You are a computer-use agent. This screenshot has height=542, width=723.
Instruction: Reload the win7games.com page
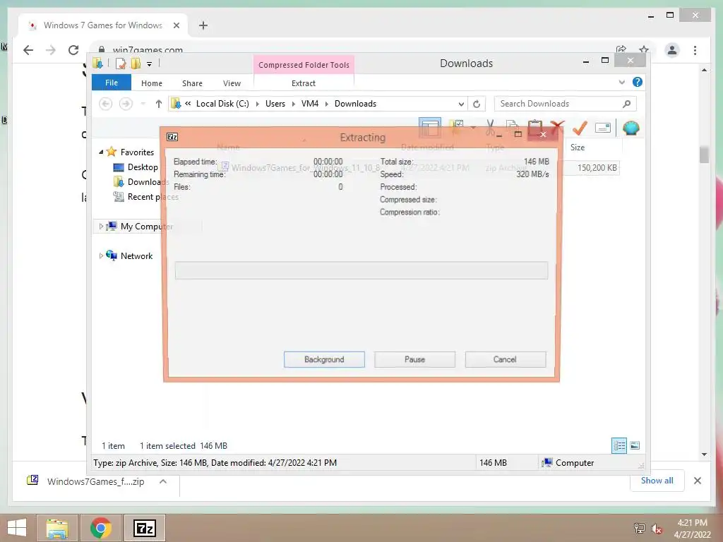coord(73,50)
